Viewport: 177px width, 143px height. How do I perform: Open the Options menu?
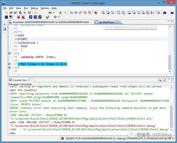coord(45,8)
